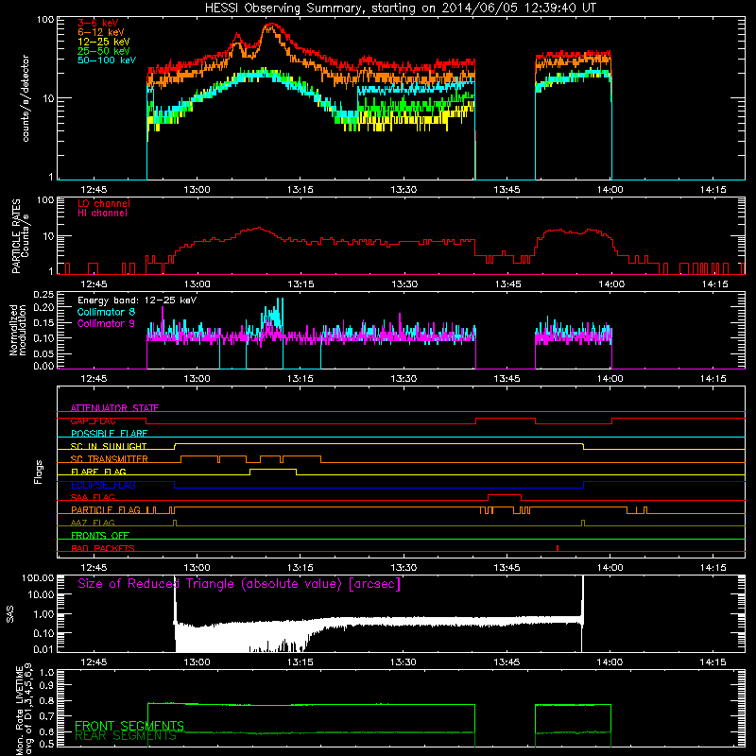Click the 13:45 tick in the SAS plot
This screenshot has width=756, height=756.
507,662
